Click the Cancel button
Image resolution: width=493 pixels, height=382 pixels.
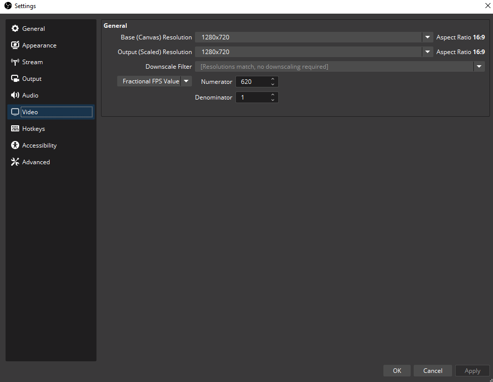tap(432, 371)
